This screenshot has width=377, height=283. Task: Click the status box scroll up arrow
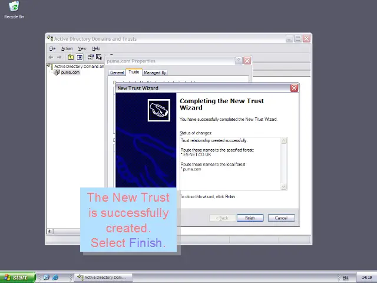coord(284,140)
